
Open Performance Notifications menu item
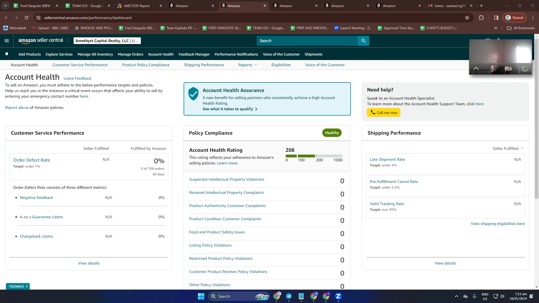click(236, 54)
